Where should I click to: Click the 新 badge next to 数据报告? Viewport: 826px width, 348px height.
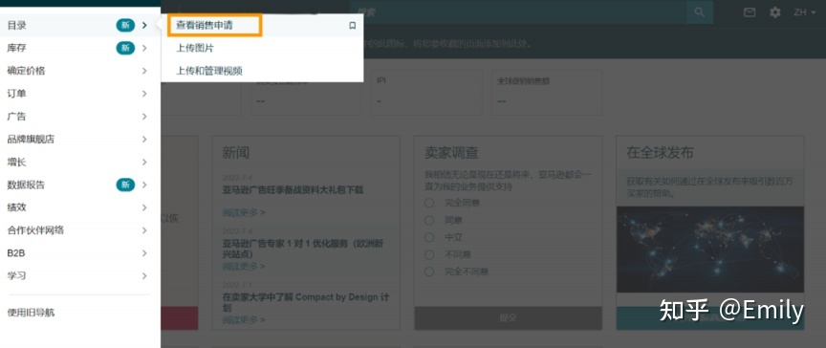(125, 185)
